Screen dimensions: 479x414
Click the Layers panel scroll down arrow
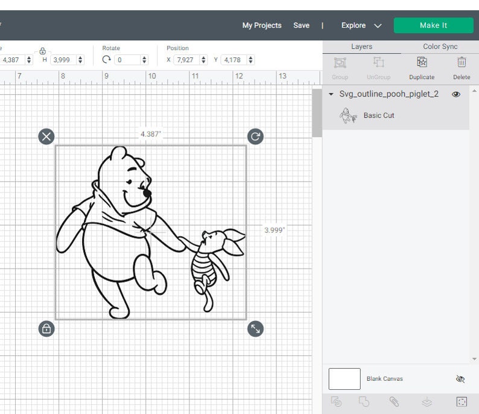[474, 359]
